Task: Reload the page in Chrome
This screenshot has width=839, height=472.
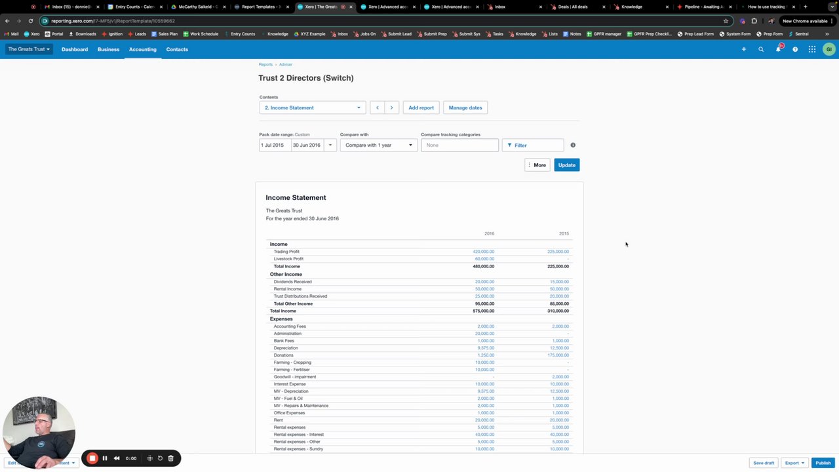Action: [x=30, y=21]
